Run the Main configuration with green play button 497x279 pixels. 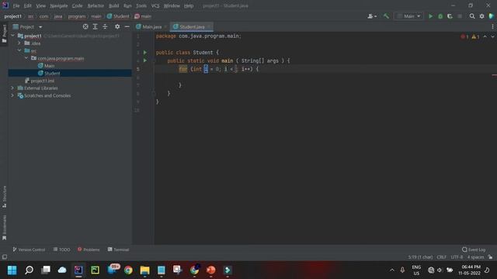pos(430,16)
